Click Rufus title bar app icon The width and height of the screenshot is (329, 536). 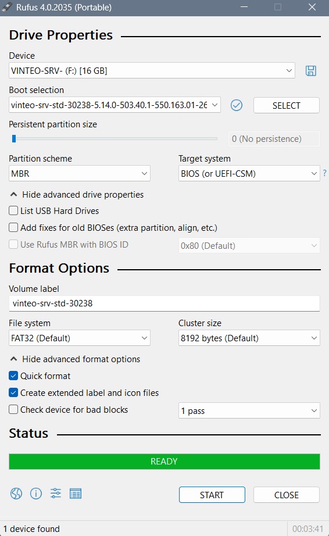coord(7,7)
